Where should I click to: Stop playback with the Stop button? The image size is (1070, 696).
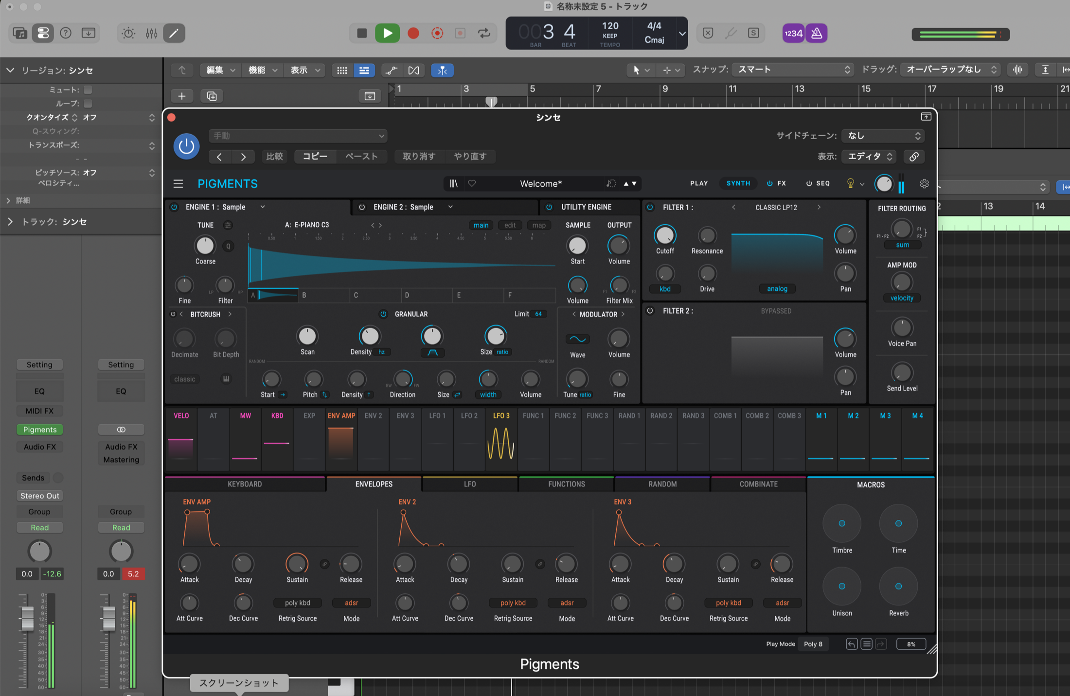coord(362,33)
